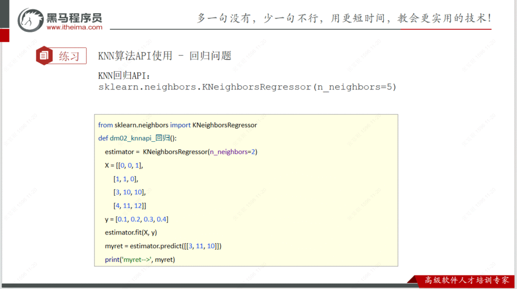Screen dimensions: 517x289
Task: Open the www.itheima.com link
Action: pyautogui.click(x=74, y=28)
